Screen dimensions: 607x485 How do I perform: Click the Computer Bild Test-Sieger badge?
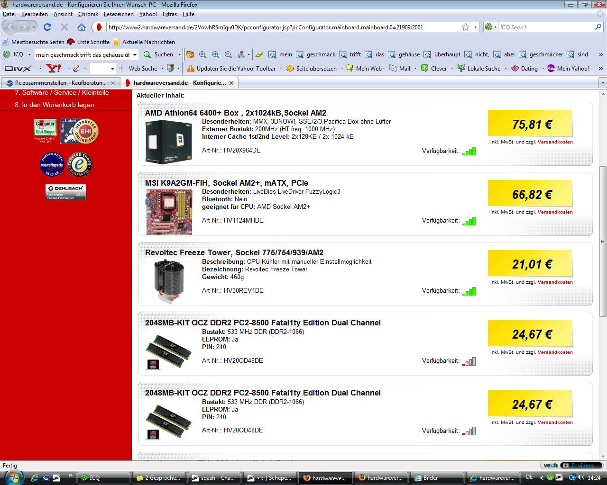(x=45, y=131)
